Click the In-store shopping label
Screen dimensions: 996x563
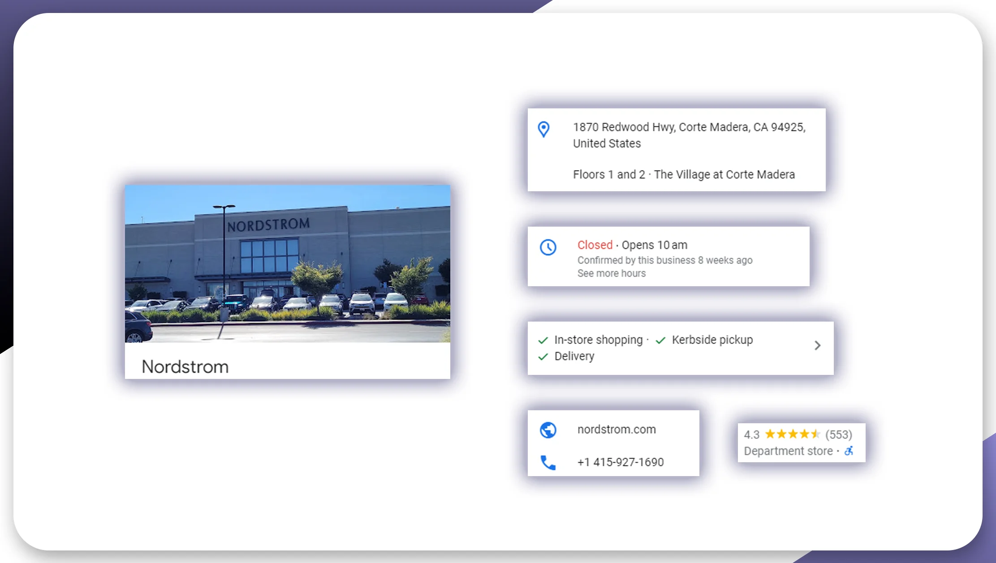point(599,340)
